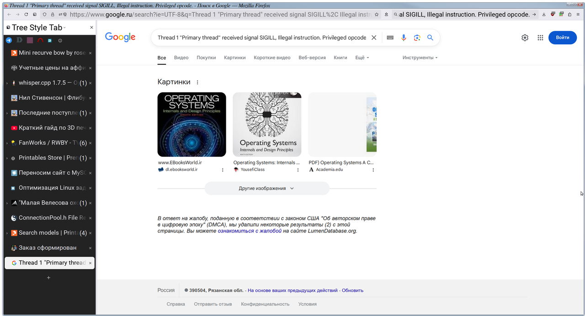
Task: Click into the Google search input field
Action: (261, 37)
